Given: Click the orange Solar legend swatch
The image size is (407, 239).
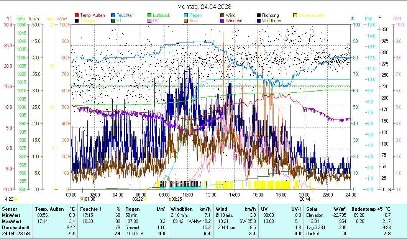Looking at the screenshot, I should coord(186,21).
